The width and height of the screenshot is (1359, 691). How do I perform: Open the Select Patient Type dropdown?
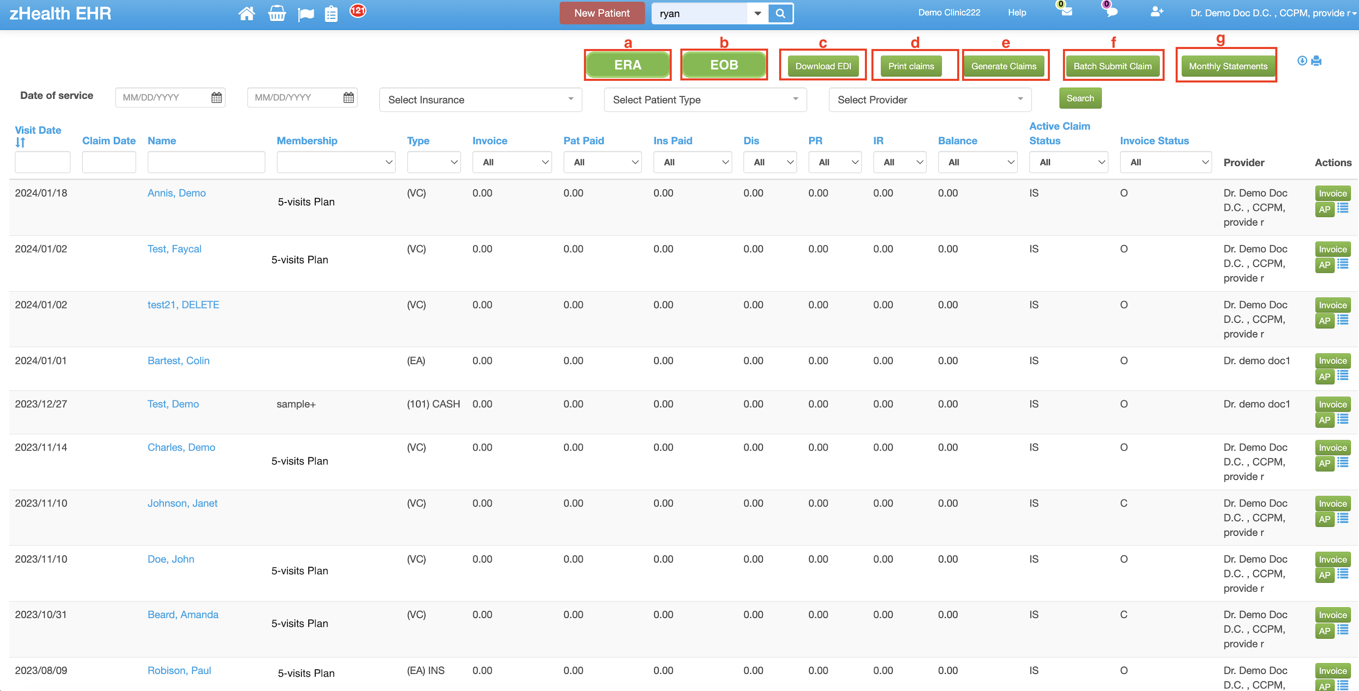pos(705,100)
